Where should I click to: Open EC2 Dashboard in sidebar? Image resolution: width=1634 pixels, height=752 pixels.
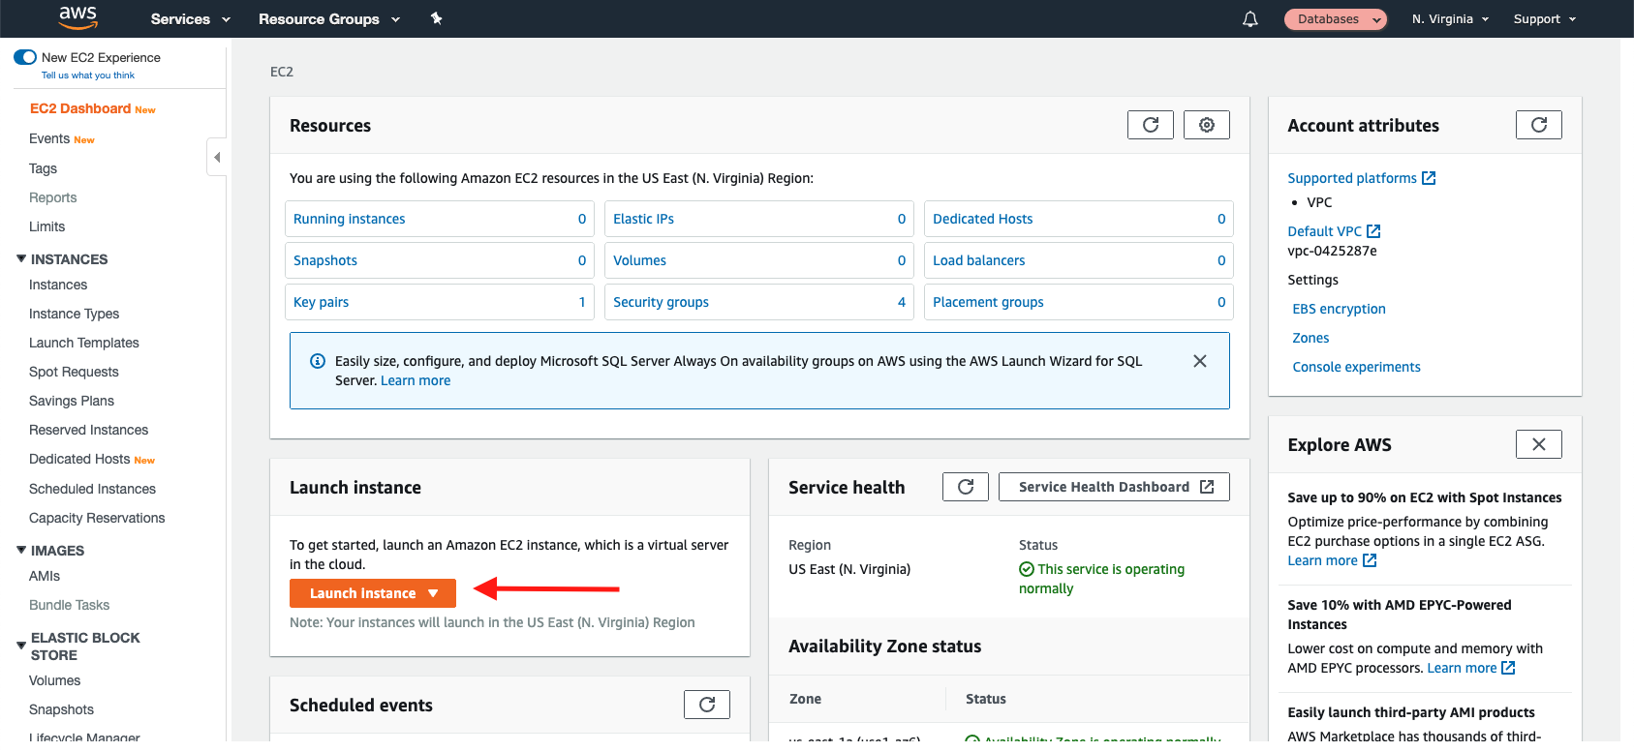pos(80,108)
